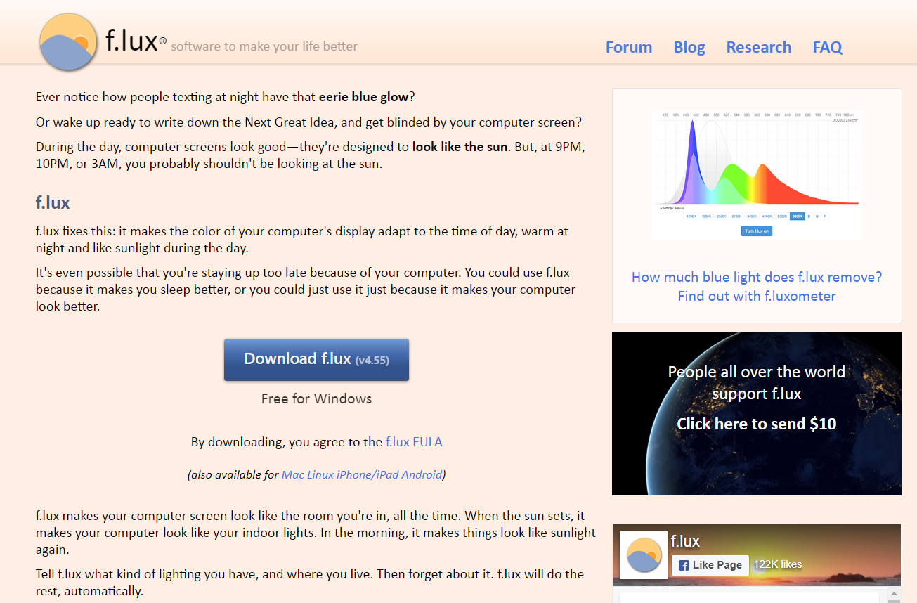Click the bold 'look like the sun' text

(x=460, y=148)
